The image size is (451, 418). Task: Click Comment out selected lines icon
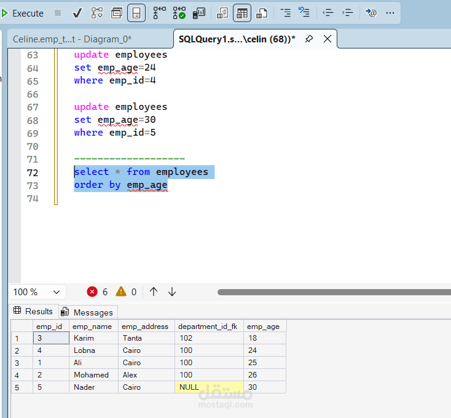tap(286, 13)
